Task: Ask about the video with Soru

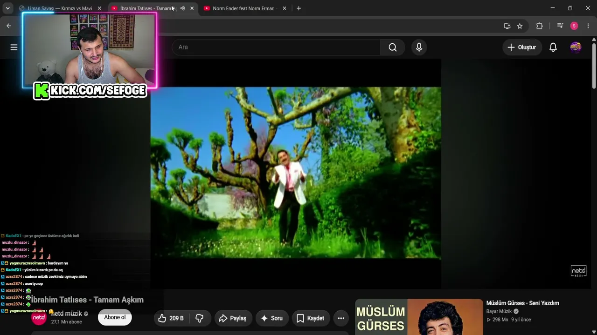Action: pyautogui.click(x=271, y=318)
